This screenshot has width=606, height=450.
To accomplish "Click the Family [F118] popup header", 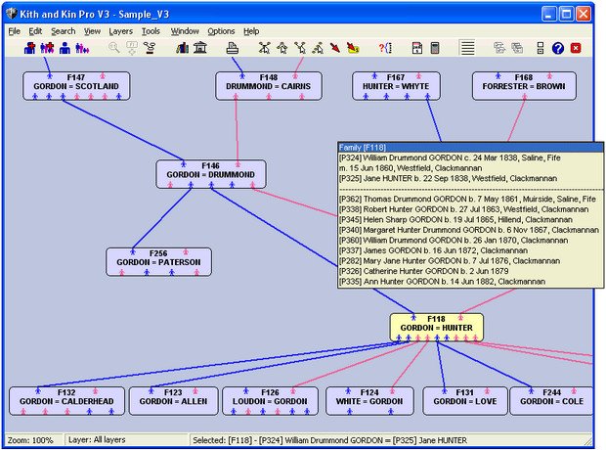I will tap(470, 148).
